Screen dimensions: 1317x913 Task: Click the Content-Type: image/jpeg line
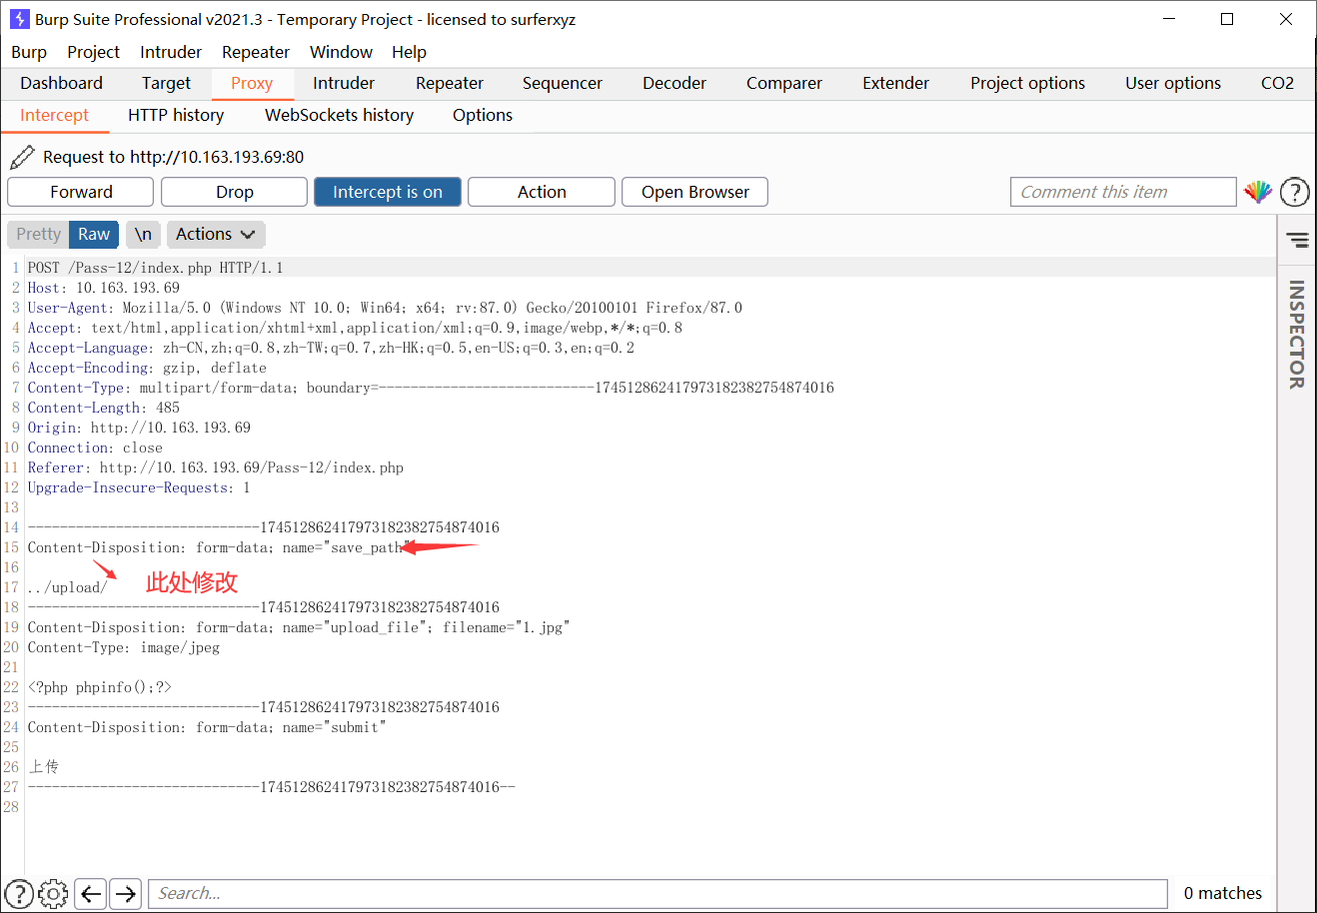pyautogui.click(x=124, y=647)
